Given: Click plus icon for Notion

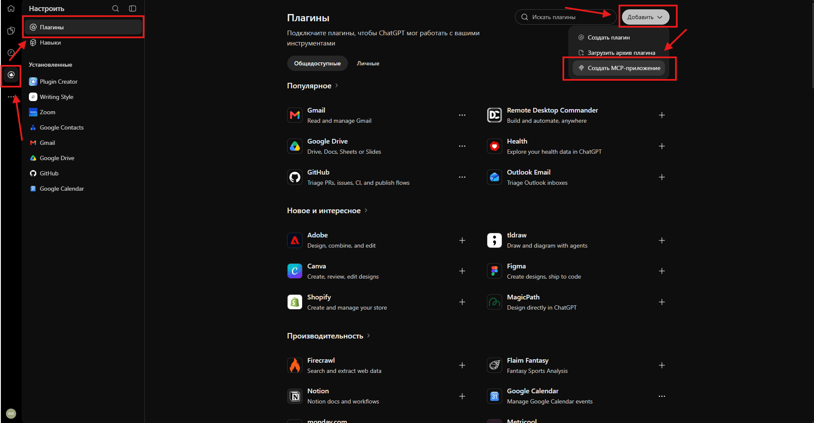Looking at the screenshot, I should click(462, 396).
